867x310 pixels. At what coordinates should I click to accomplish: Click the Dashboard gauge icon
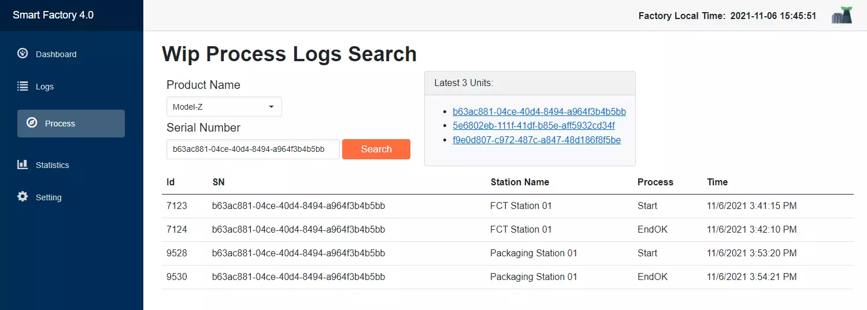coord(23,54)
